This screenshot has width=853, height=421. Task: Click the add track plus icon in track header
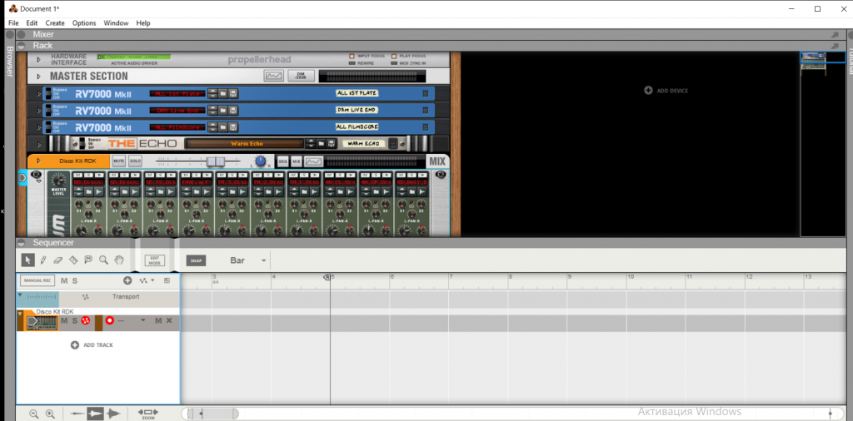click(127, 281)
